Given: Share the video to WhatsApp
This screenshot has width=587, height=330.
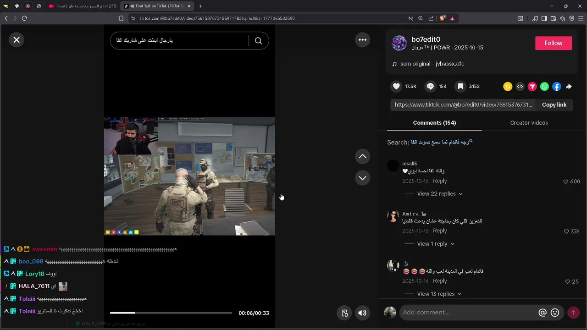Looking at the screenshot, I should 544,86.
